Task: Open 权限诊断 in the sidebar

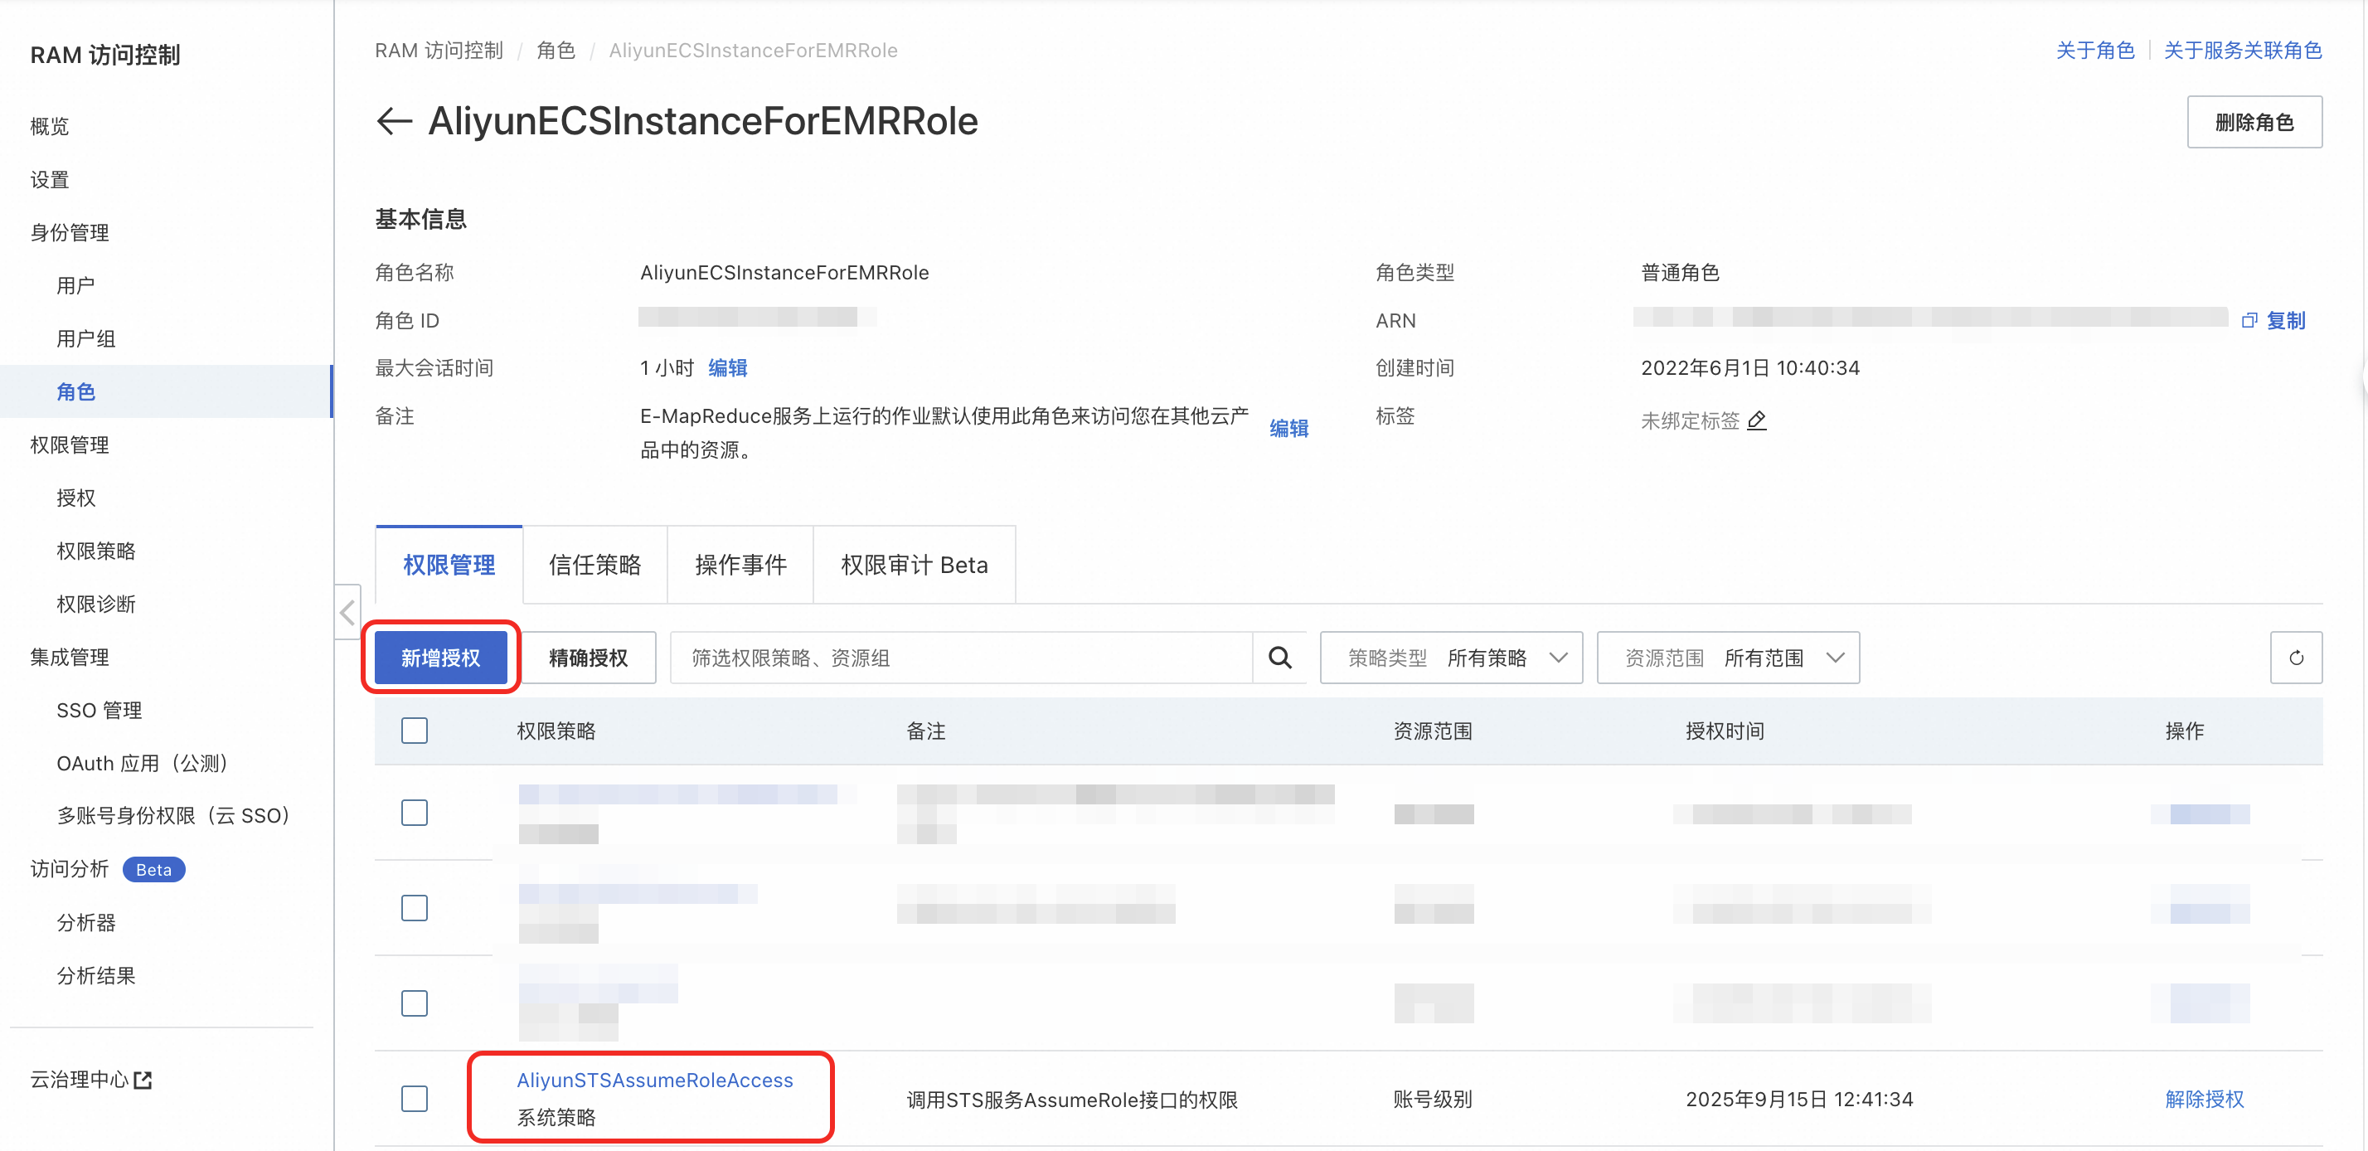Action: point(95,604)
